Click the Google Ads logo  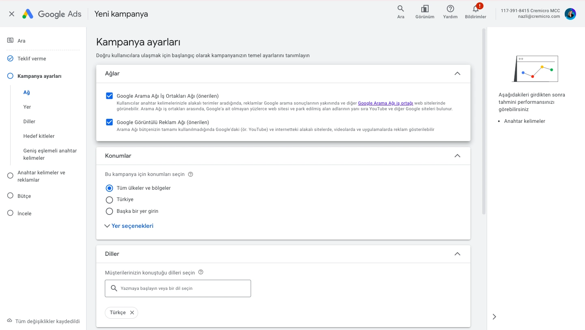click(x=52, y=14)
